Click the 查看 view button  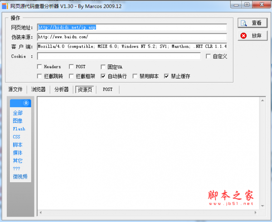[x=253, y=23]
